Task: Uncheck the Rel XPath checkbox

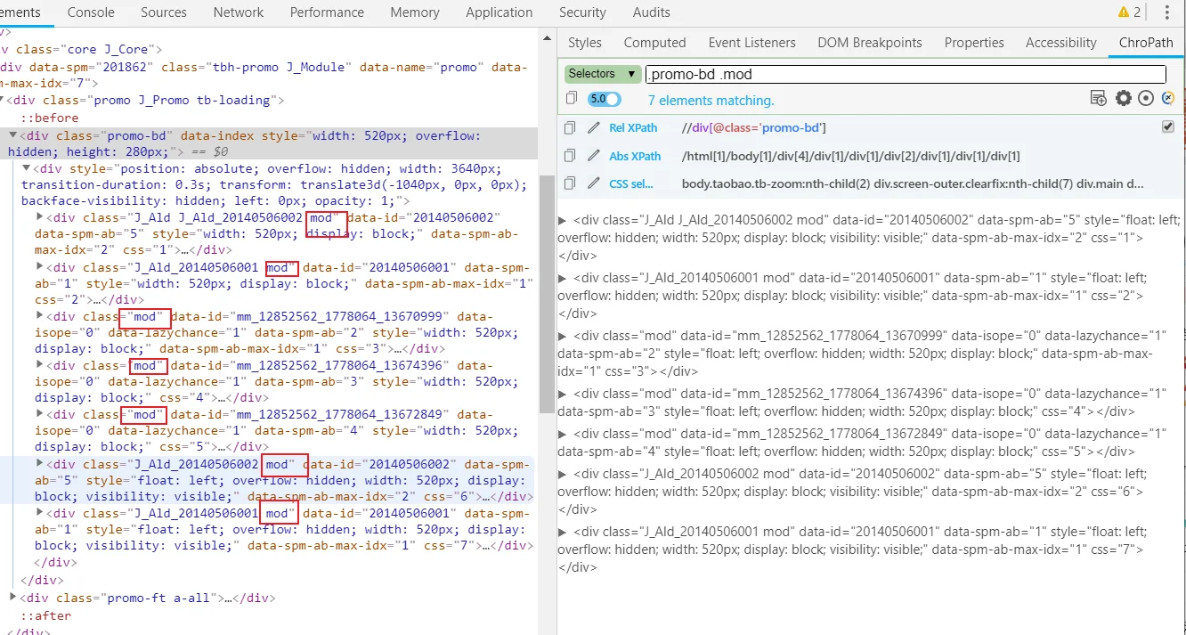Action: coord(1168,127)
